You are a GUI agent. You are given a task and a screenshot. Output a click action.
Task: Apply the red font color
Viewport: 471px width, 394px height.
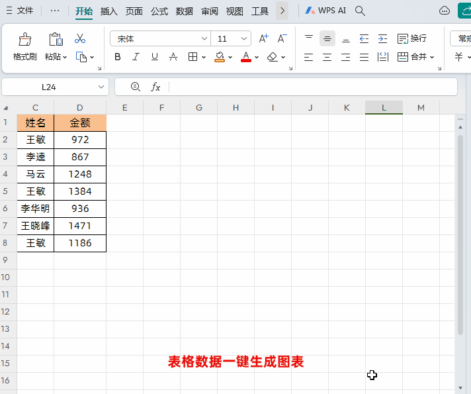click(x=246, y=57)
